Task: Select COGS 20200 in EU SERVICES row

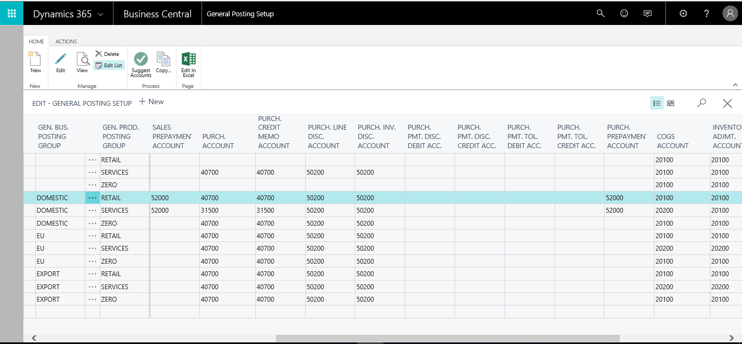Action: point(682,249)
